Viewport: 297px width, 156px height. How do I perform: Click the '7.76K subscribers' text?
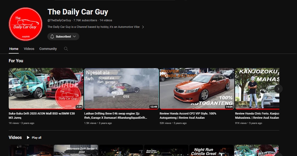coord(85,20)
